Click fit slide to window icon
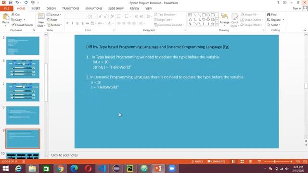This screenshot has height=173, width=308. (x=305, y=161)
